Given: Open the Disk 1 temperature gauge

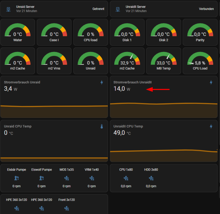Looking at the screenshot, I should 127,32.
